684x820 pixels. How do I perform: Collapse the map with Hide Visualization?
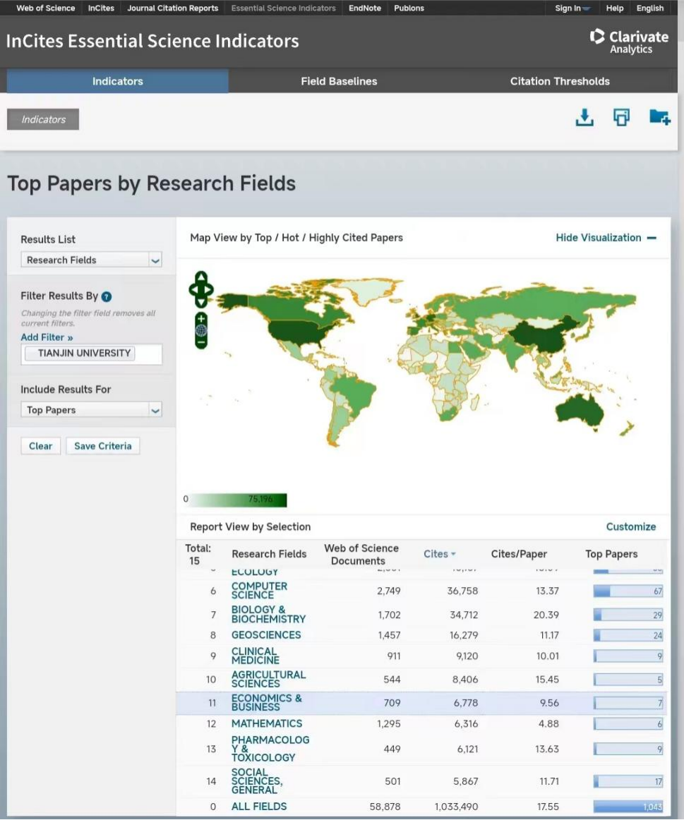point(605,238)
